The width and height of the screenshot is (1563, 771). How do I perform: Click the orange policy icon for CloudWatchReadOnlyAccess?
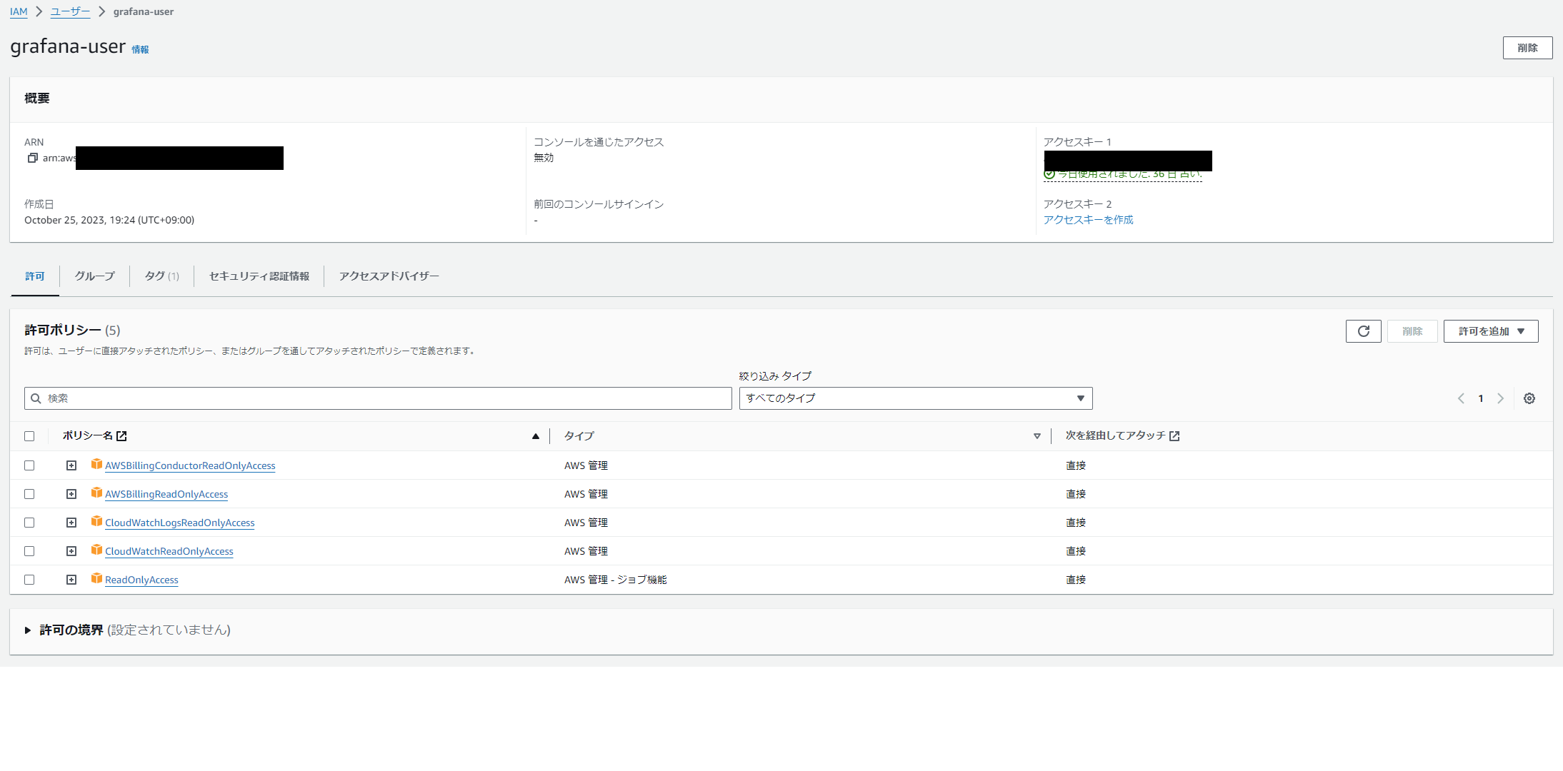point(96,550)
